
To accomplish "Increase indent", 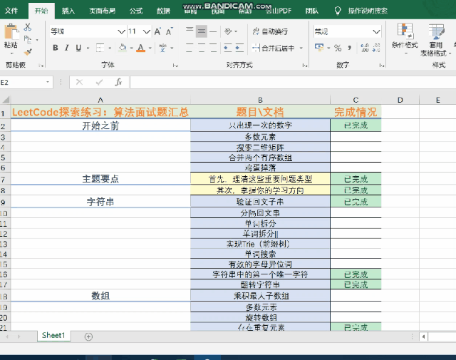I will [239, 48].
